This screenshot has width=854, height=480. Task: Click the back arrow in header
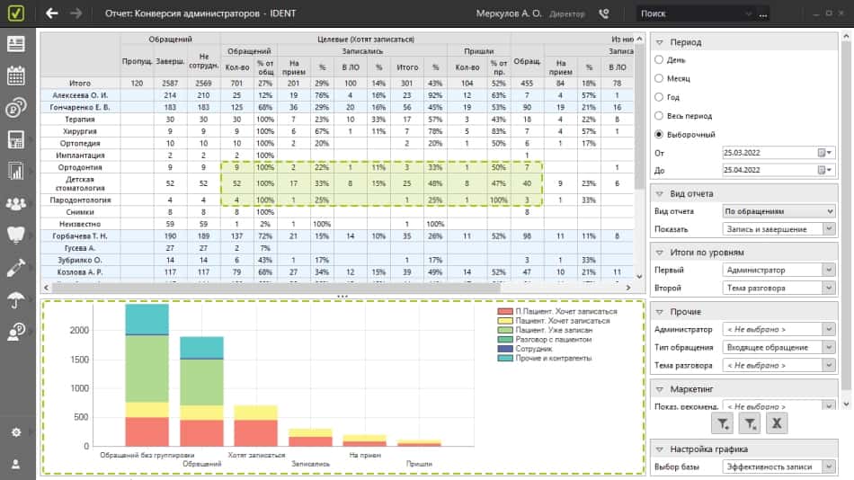point(52,13)
